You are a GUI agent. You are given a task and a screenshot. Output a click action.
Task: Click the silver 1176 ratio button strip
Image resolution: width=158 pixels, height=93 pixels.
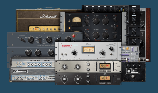97,66
